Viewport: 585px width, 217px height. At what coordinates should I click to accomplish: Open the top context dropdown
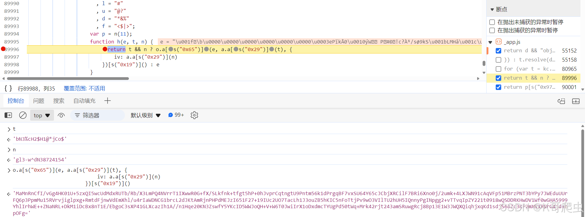[42, 115]
